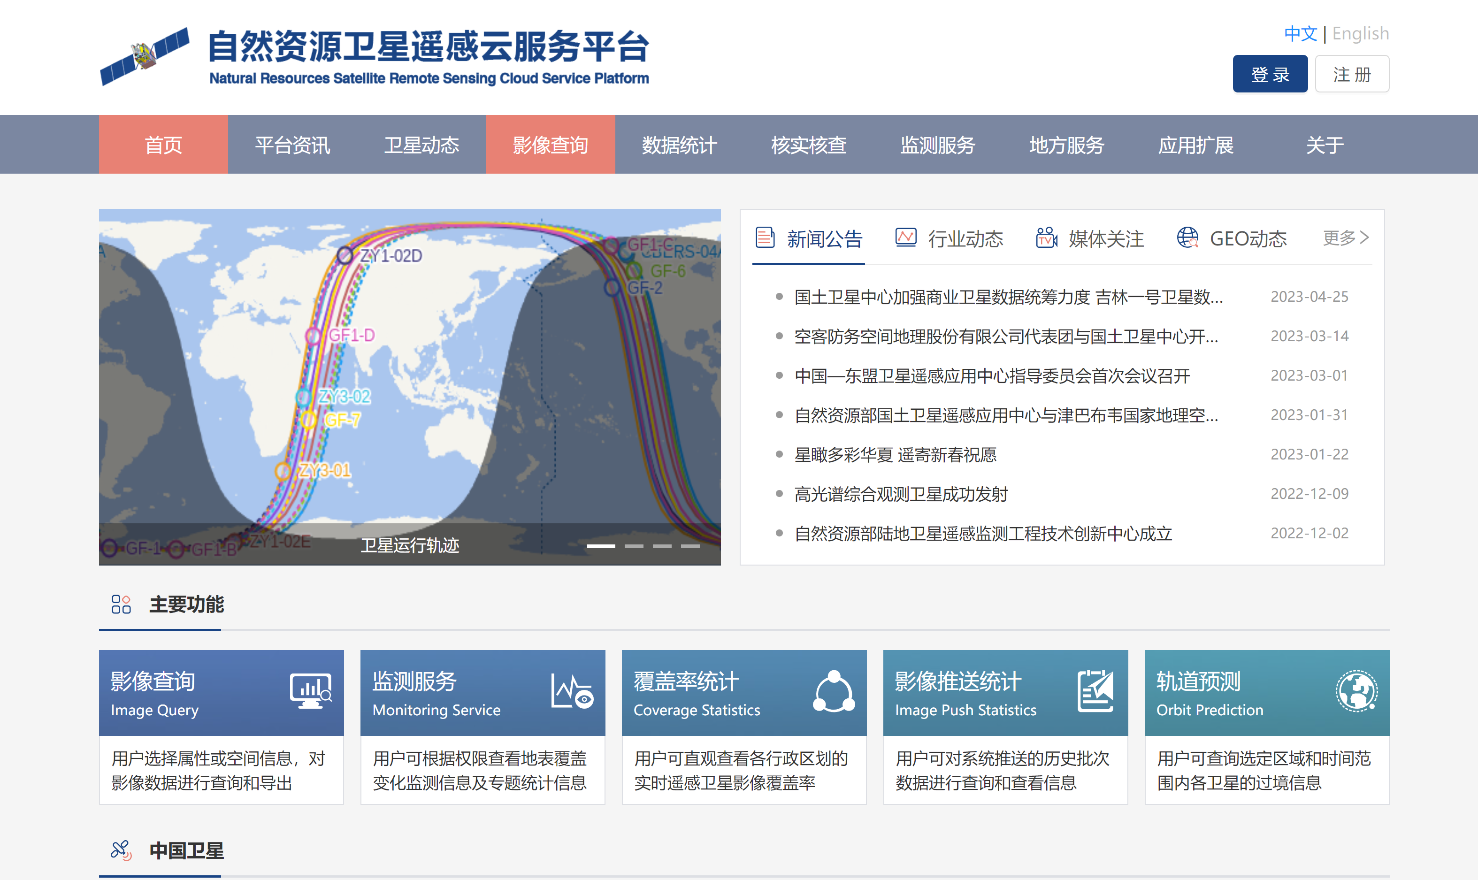Open the 高光谱综合观测卫星成功发射 news article
1478x880 pixels.
[x=902, y=493]
